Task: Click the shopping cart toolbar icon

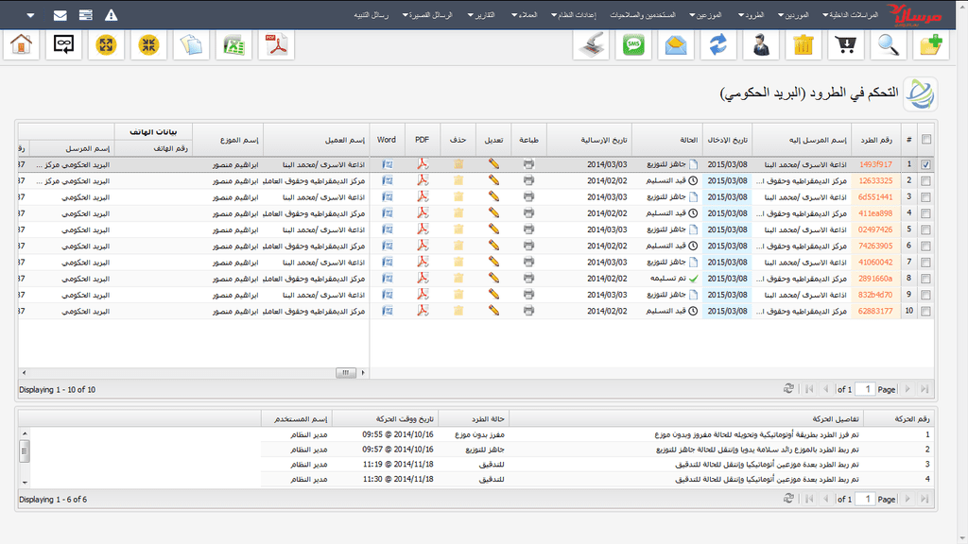Action: [x=845, y=44]
